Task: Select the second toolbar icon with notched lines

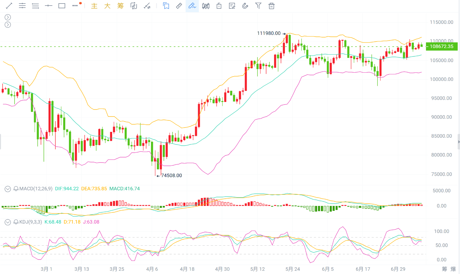Action: (22, 6)
